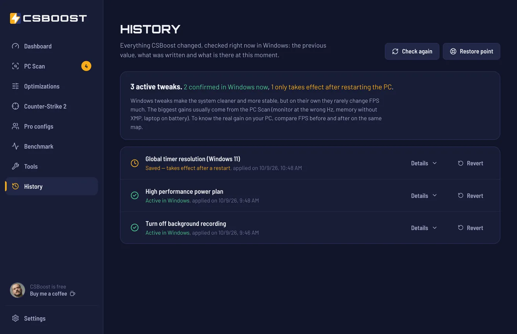The image size is (517, 334).
Task: Click the HISTORY page heading
Action: (x=150, y=29)
